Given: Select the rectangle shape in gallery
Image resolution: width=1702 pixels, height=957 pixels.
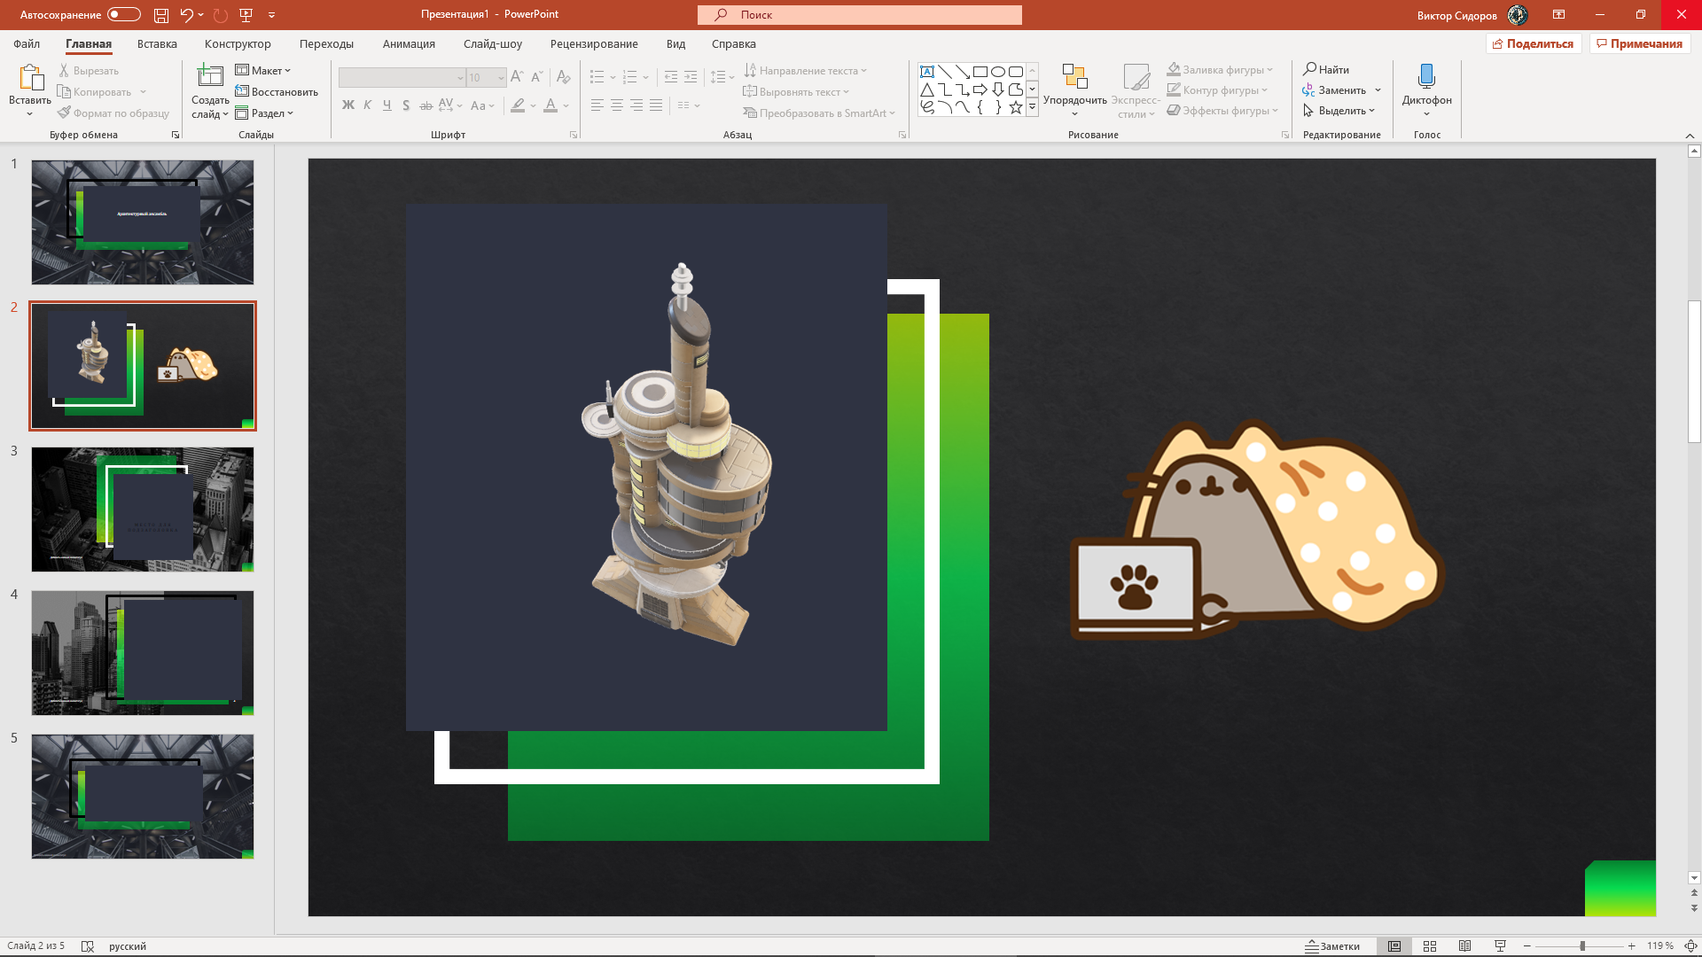Looking at the screenshot, I should (980, 72).
